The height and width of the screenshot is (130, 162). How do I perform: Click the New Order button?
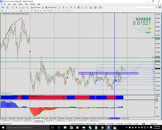pyautogui.click(x=36, y=7)
